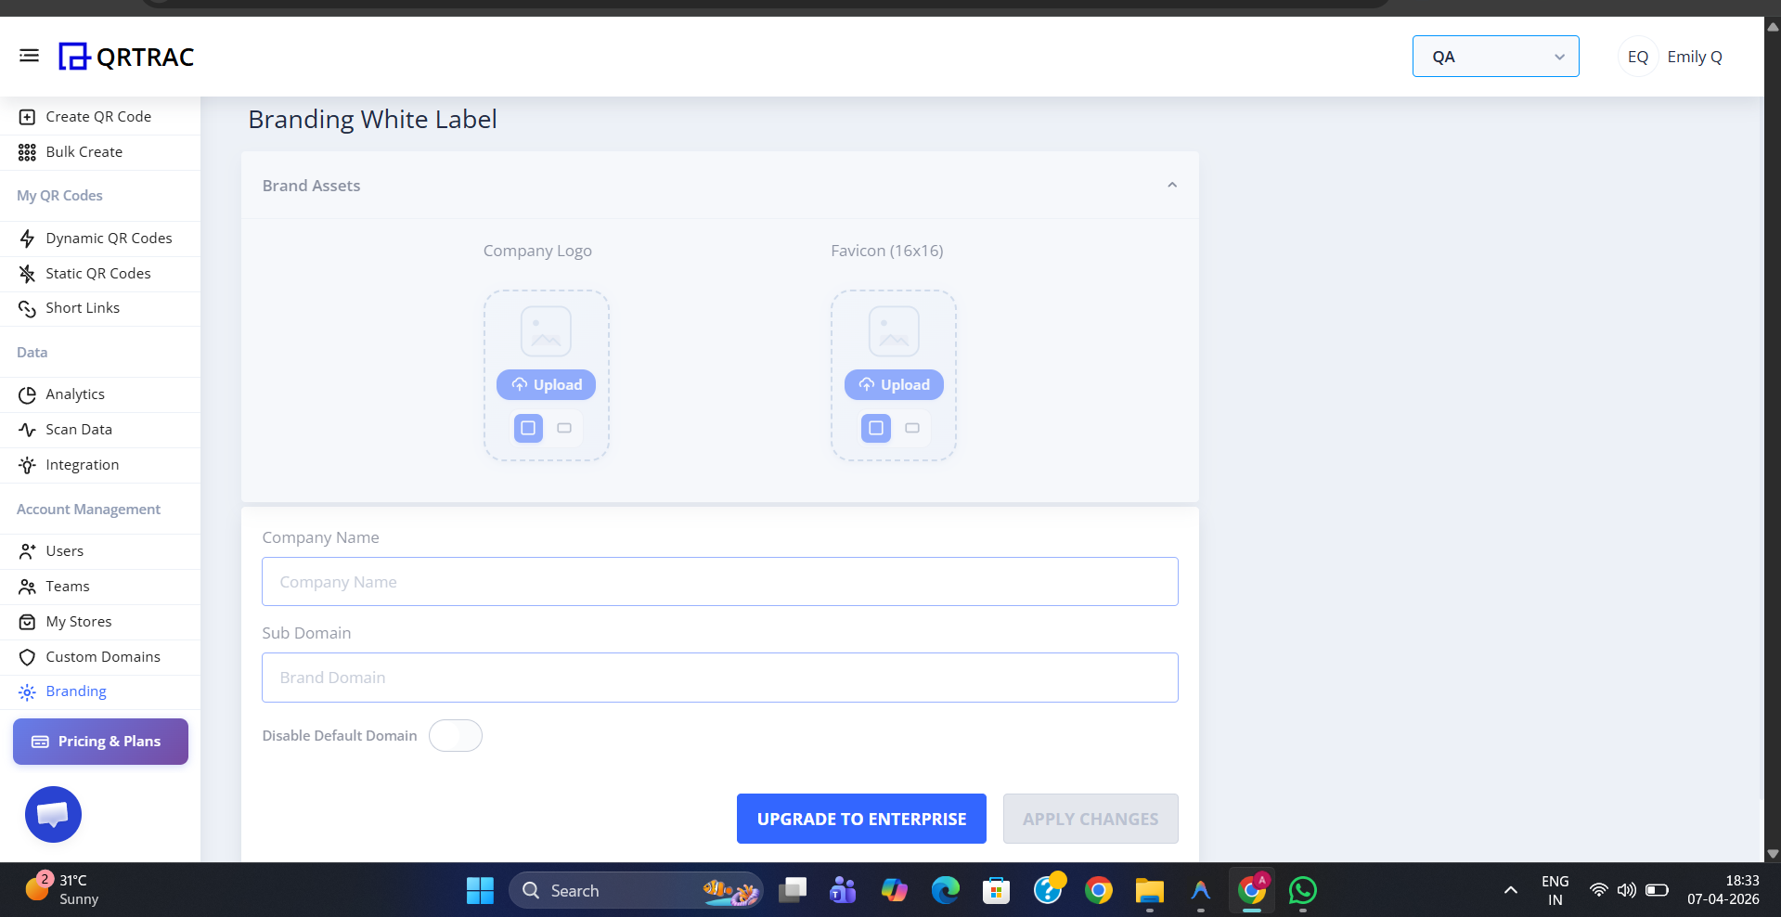Toggle Disable Default Domain switch

[x=455, y=735]
